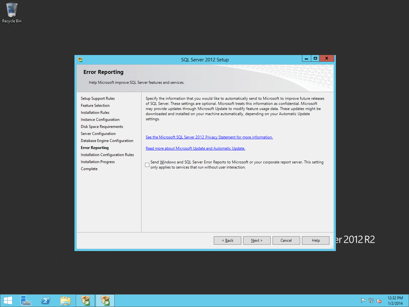Select the Complete step
The width and height of the screenshot is (409, 307).
coord(89,169)
